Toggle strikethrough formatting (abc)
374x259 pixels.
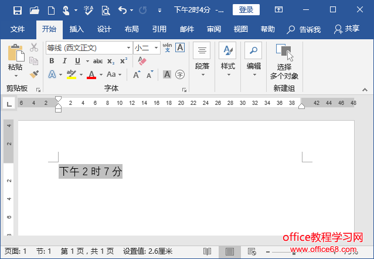[x=98, y=62]
